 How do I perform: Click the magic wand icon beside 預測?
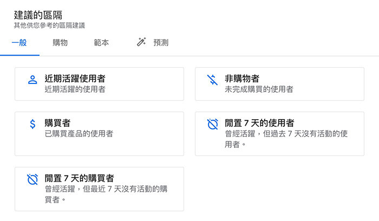coord(141,42)
